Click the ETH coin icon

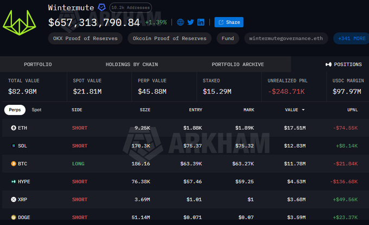(x=14, y=128)
